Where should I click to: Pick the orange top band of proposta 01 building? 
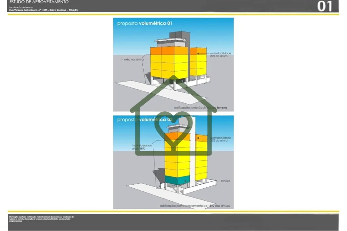pos(169,51)
